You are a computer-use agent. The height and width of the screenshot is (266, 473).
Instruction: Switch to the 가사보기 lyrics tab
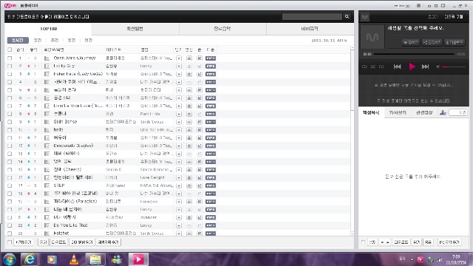click(x=398, y=112)
